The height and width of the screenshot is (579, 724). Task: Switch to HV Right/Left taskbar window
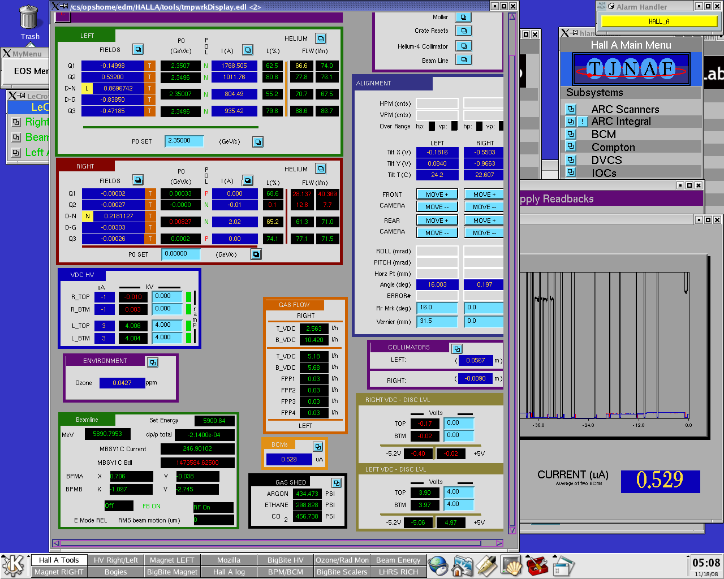(x=116, y=560)
